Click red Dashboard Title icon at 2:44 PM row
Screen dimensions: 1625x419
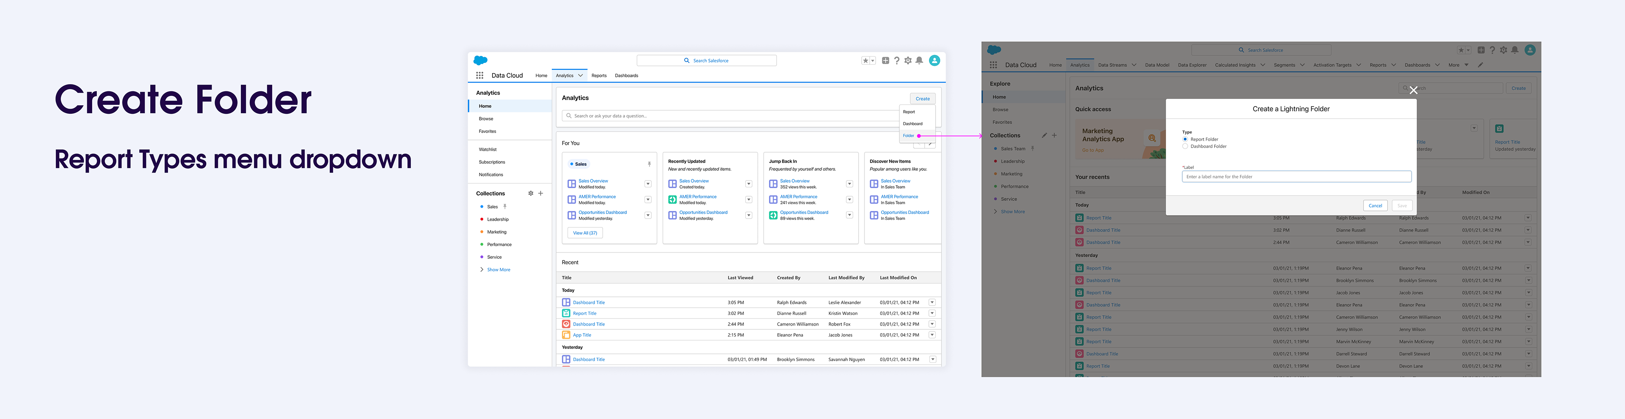tap(566, 324)
